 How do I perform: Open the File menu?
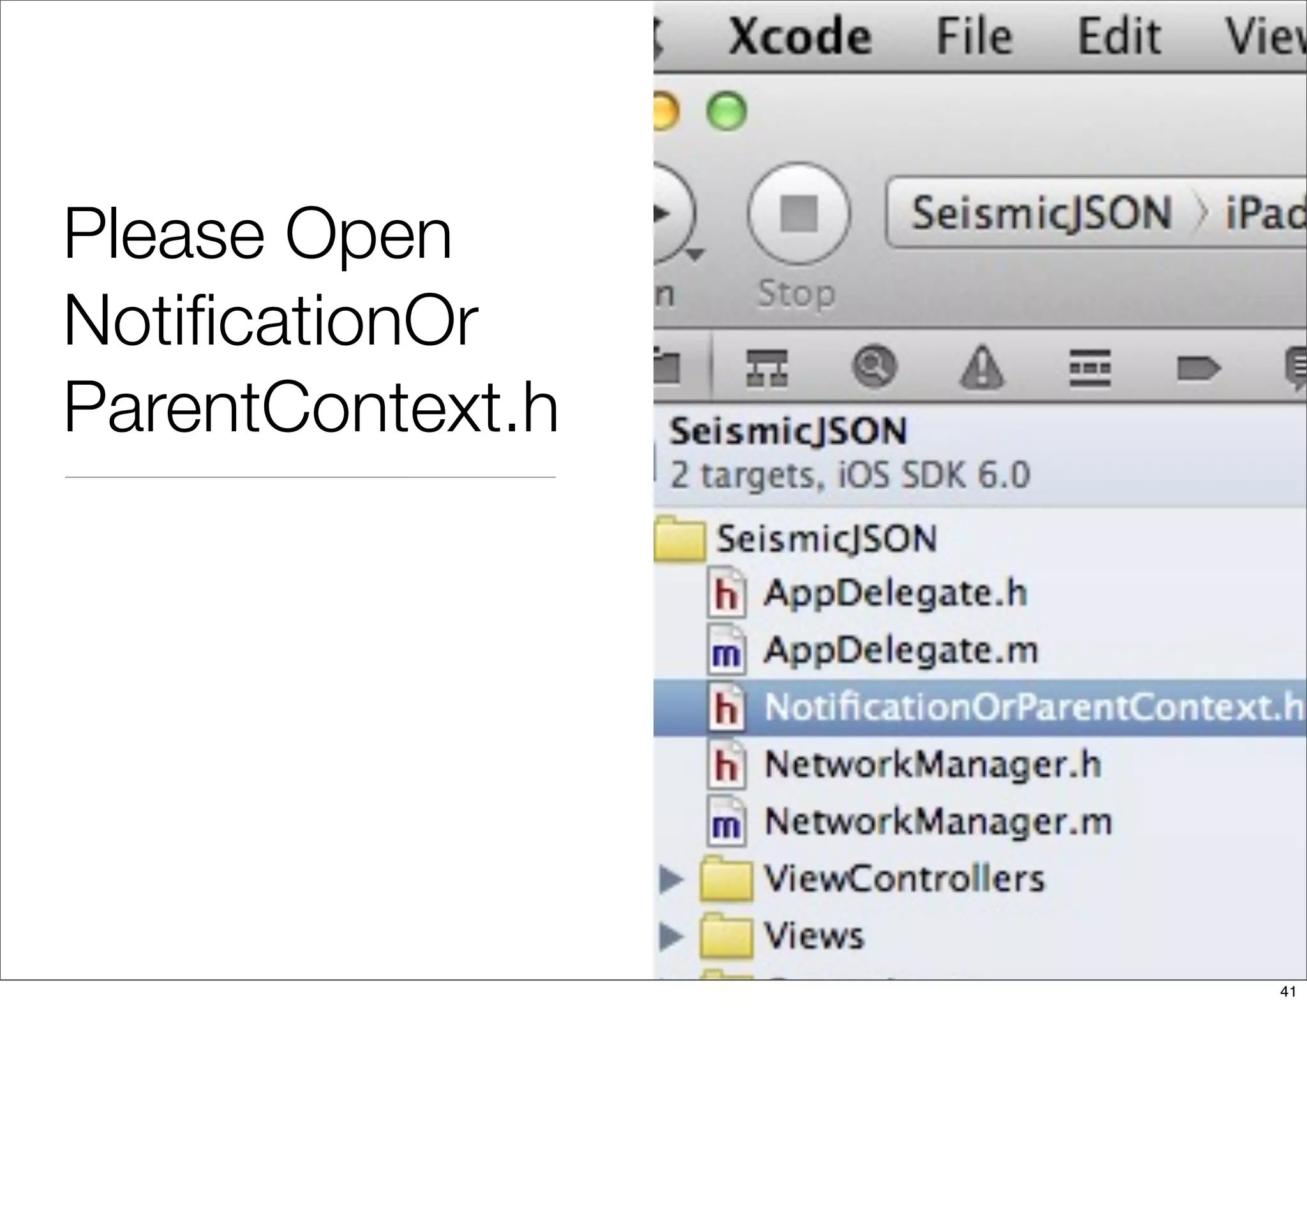[974, 36]
